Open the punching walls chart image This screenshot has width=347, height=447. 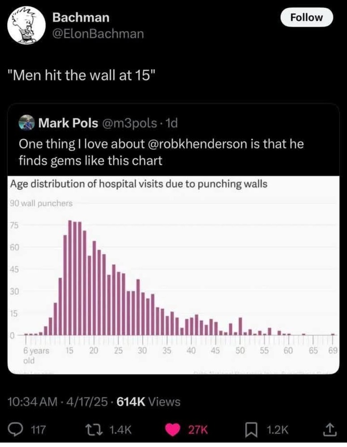[x=173, y=275]
